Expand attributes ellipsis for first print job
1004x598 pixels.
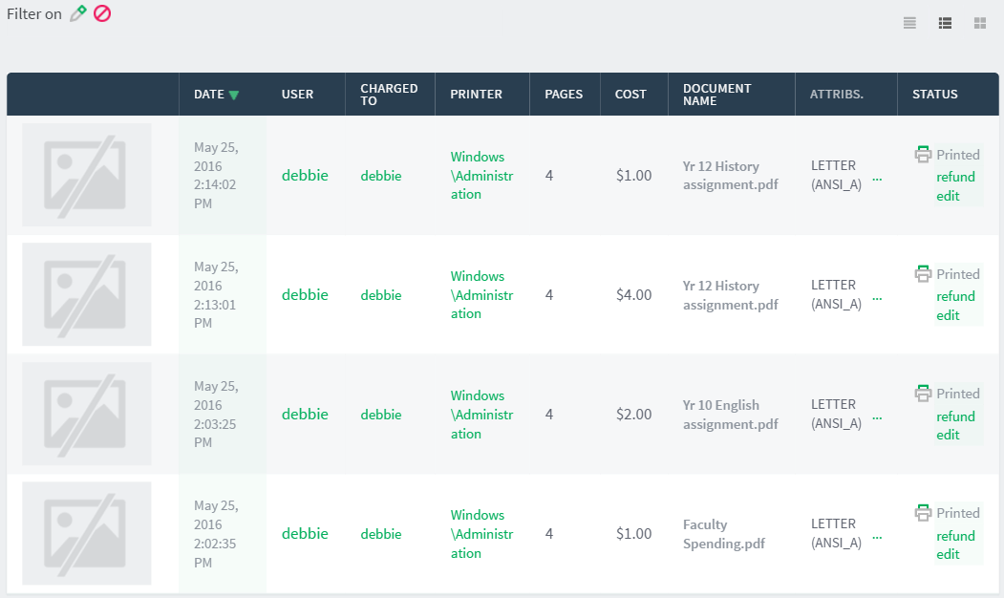(877, 178)
